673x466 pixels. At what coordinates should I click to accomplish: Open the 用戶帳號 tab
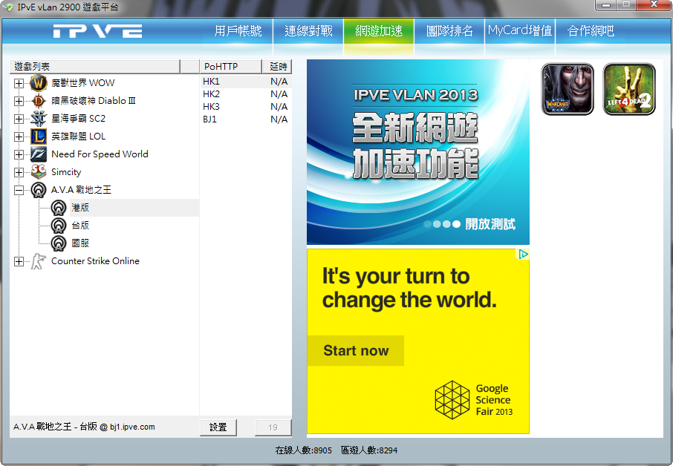[238, 31]
